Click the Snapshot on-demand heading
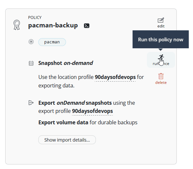 [66, 63]
